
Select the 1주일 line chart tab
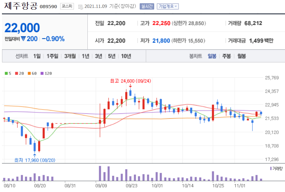tap(52, 56)
